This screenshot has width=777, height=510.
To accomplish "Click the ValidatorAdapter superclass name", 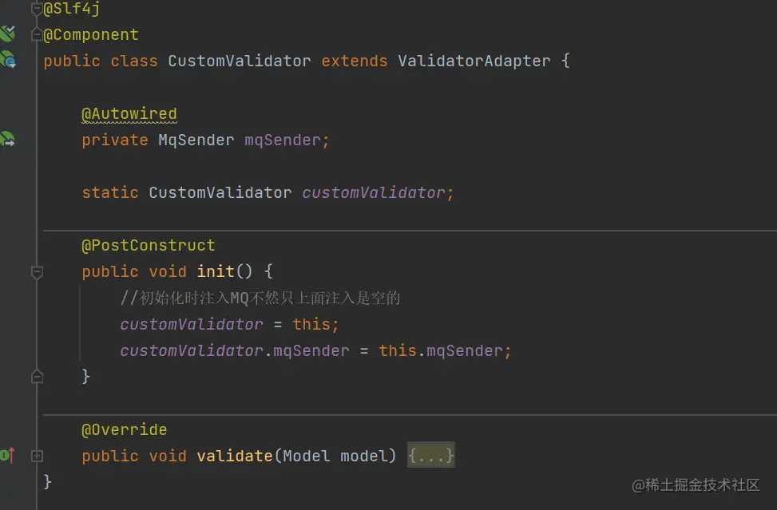I will [x=474, y=61].
